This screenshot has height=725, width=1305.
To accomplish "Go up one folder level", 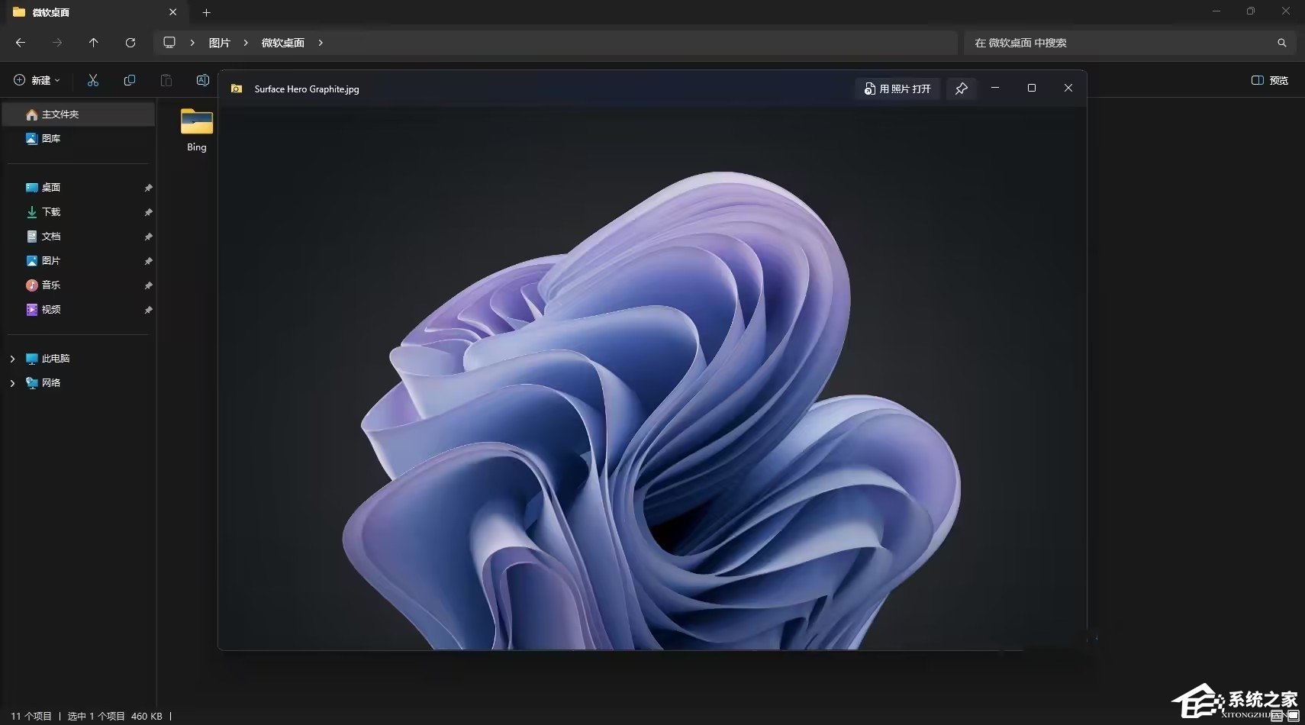I will click(94, 43).
